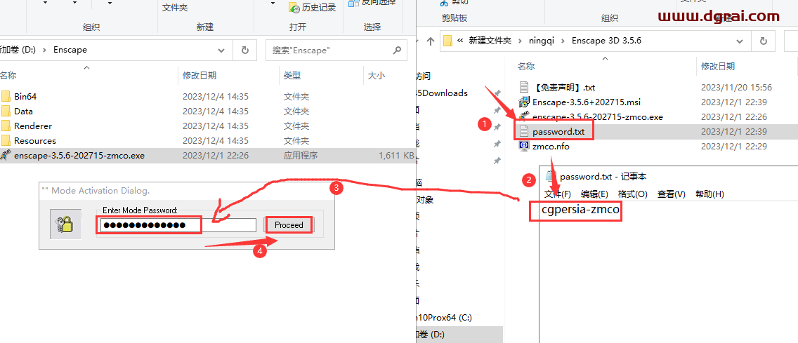The height and width of the screenshot is (343, 798).
Task: Open the 查看(V) menu in Notepad
Action: (x=672, y=194)
